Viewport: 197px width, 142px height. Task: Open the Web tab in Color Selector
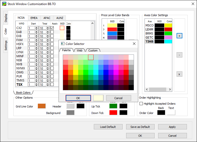click(79, 50)
